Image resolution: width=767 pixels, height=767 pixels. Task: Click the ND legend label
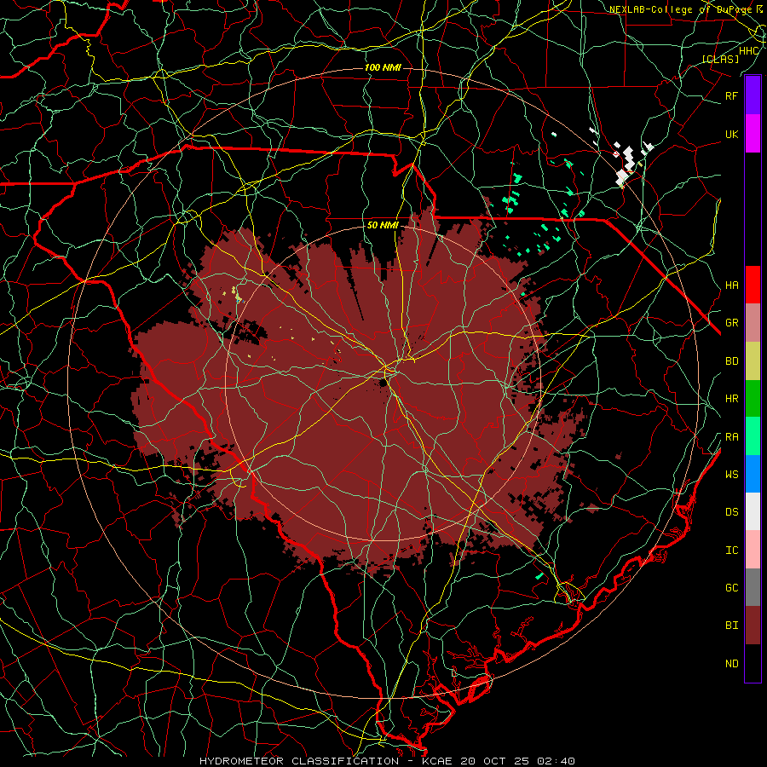click(731, 664)
